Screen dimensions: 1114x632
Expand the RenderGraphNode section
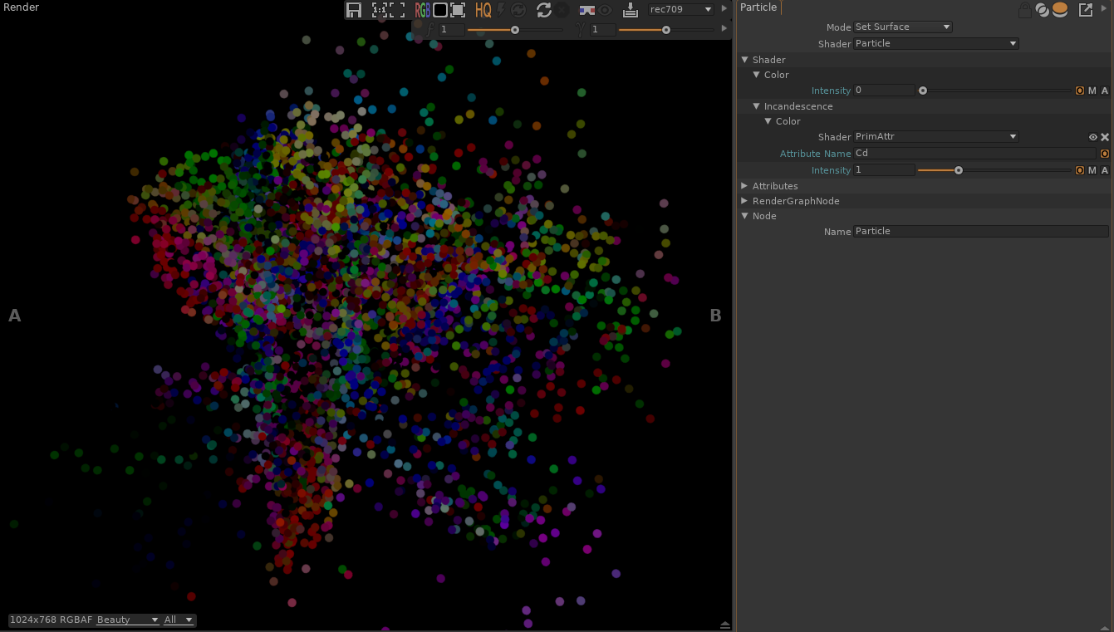[745, 201]
